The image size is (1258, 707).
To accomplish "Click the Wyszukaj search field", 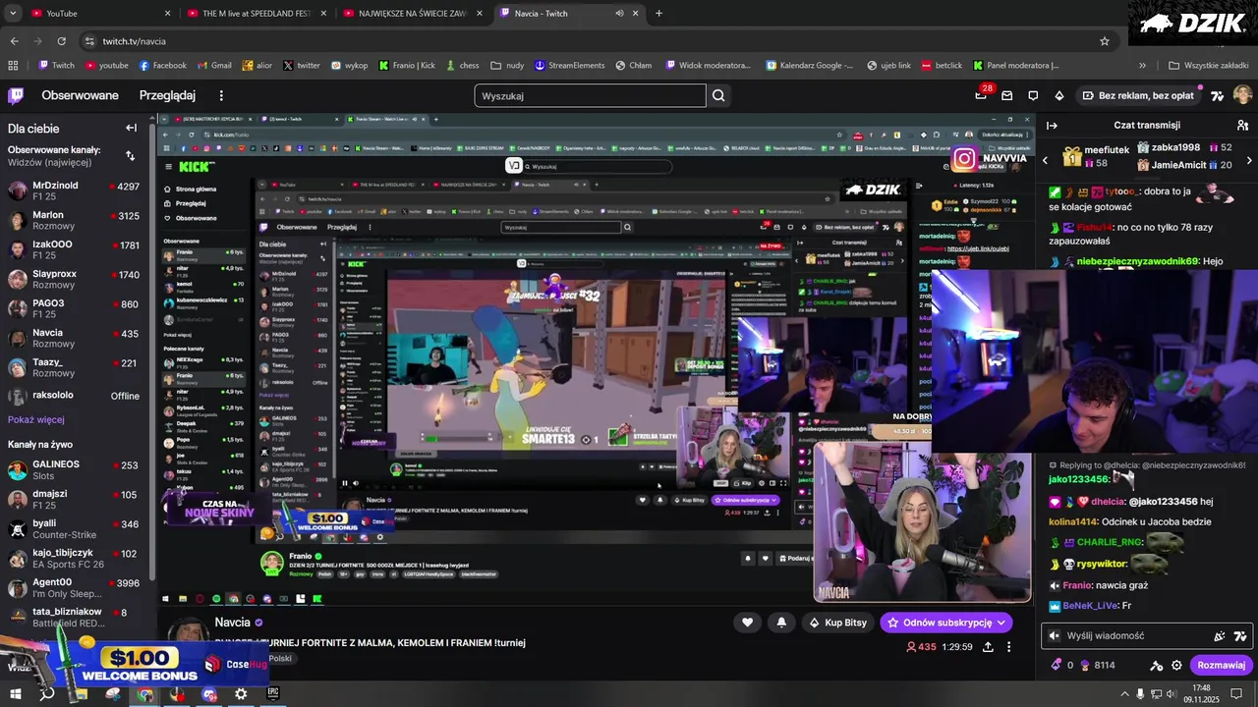I will pos(590,95).
